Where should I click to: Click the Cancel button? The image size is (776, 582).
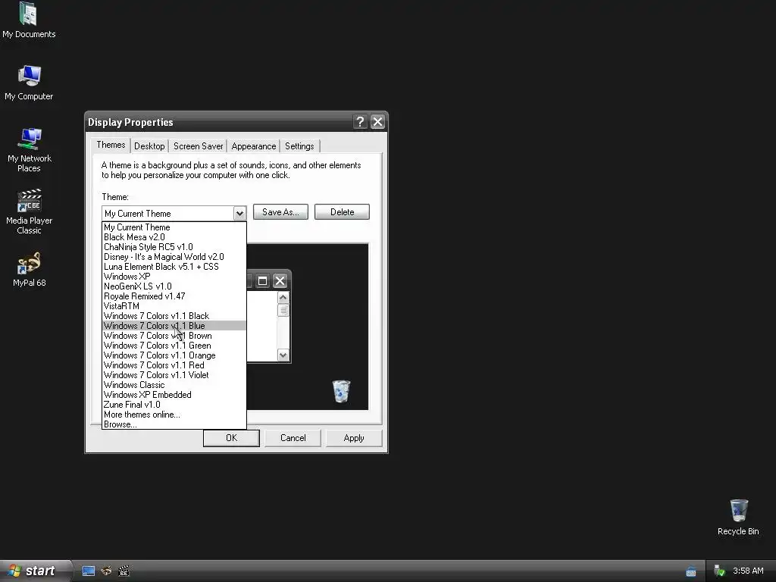point(293,438)
